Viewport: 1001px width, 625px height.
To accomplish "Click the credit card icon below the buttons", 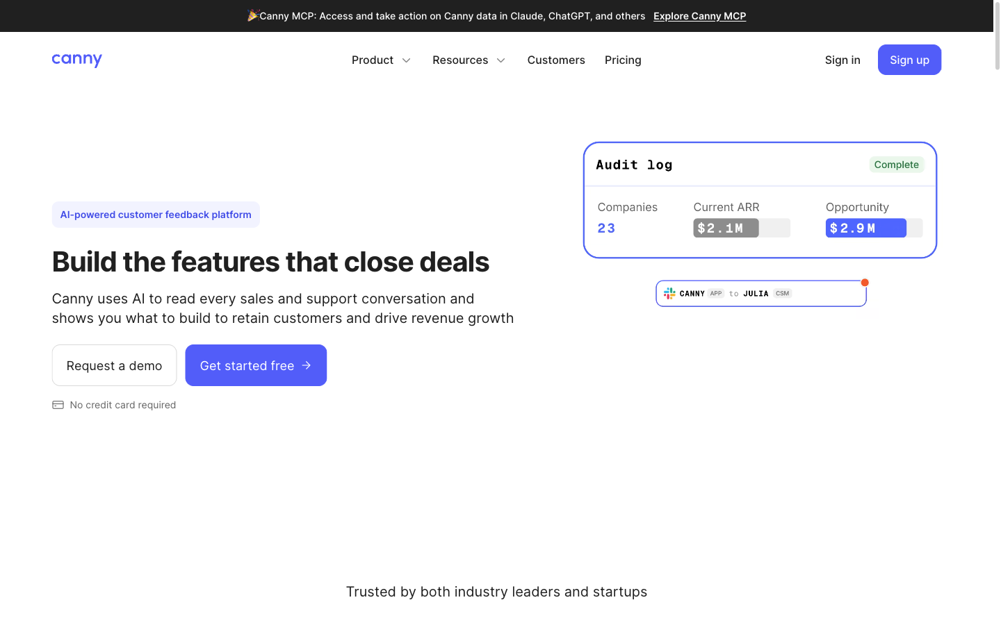I will [x=58, y=405].
